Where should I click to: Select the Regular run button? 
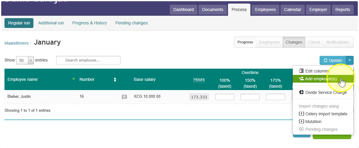[19, 23]
